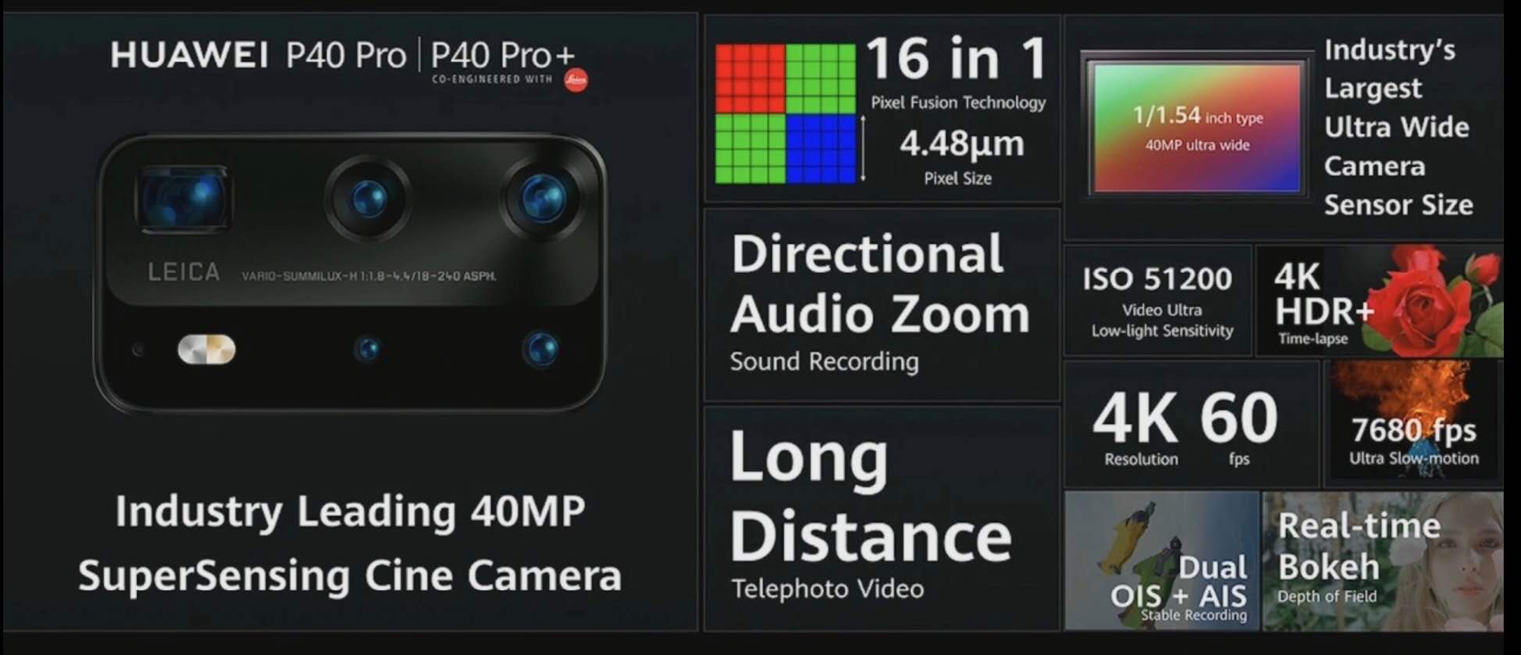Click the Real-time Bokeh tile
The width and height of the screenshot is (1521, 655).
pos(1383,560)
